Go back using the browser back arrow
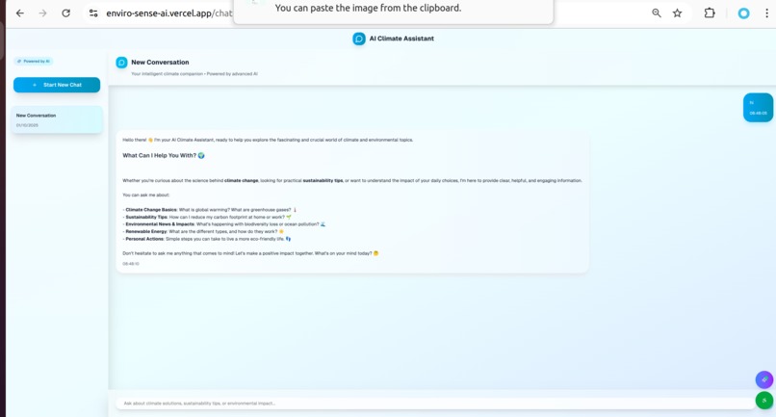Screen dimensions: 776x417 point(20,13)
